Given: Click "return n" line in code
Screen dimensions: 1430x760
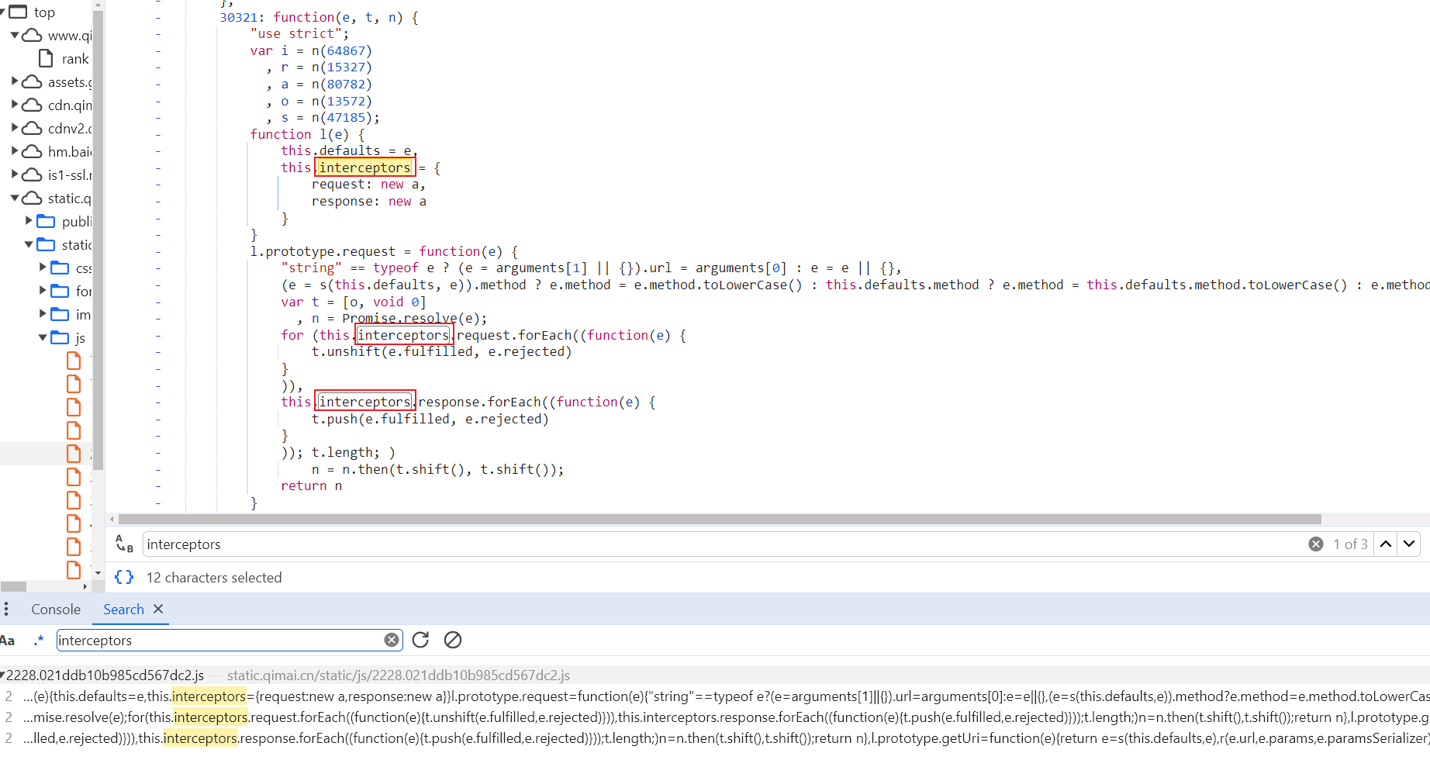Looking at the screenshot, I should pos(311,485).
